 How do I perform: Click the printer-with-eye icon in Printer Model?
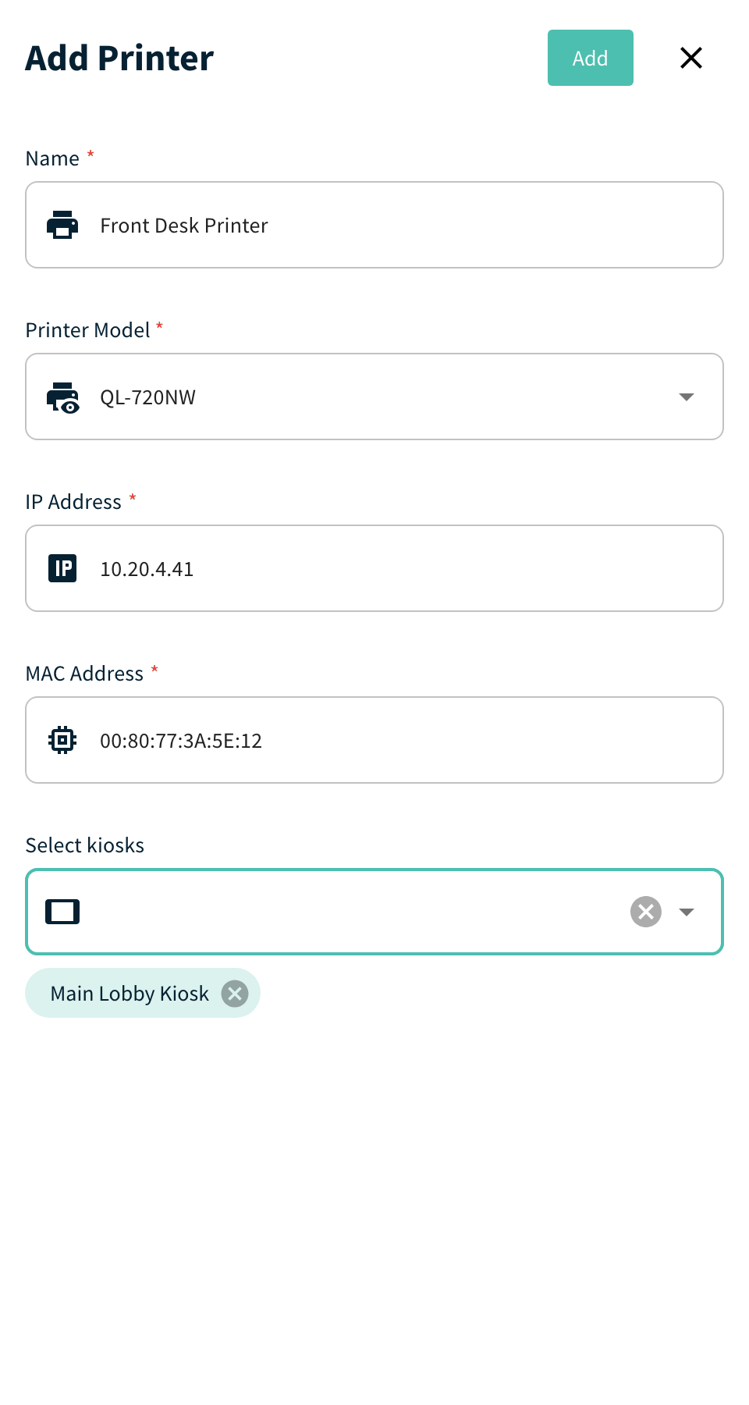(62, 397)
